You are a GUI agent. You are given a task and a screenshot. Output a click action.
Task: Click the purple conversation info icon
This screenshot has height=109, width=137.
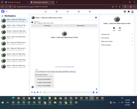point(96,18)
